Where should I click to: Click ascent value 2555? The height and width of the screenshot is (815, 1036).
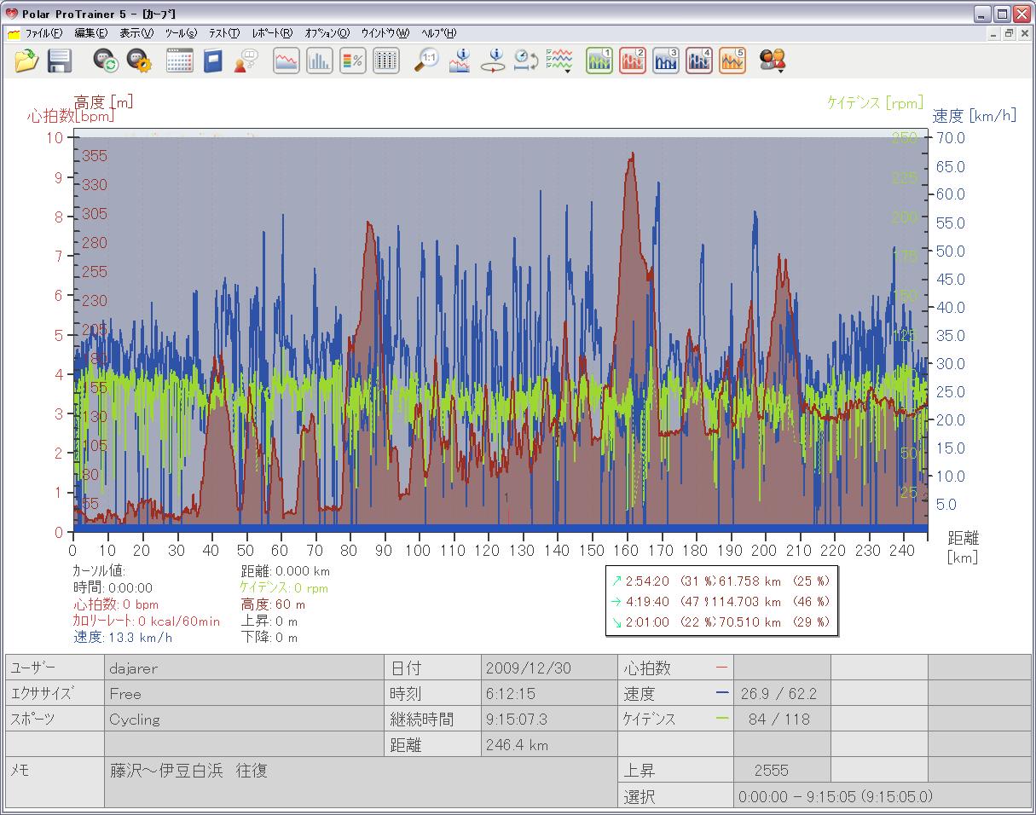coord(782,771)
